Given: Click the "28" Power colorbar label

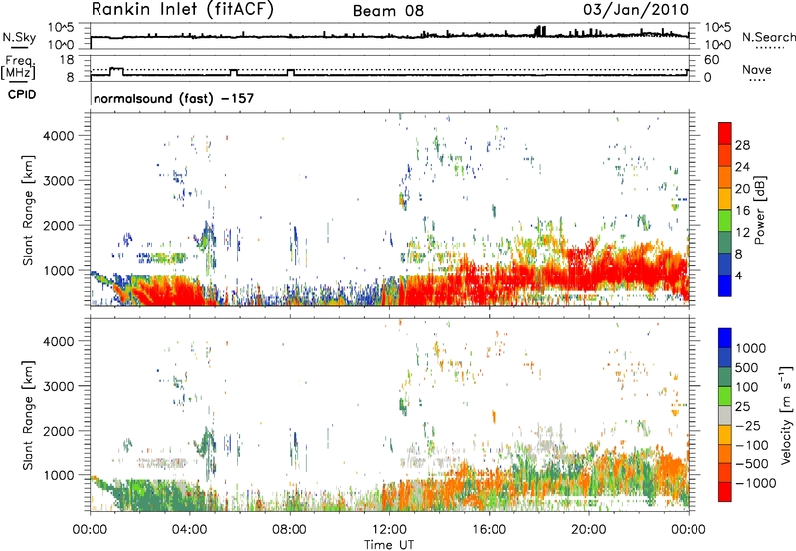Looking at the screenshot, I should [x=742, y=145].
